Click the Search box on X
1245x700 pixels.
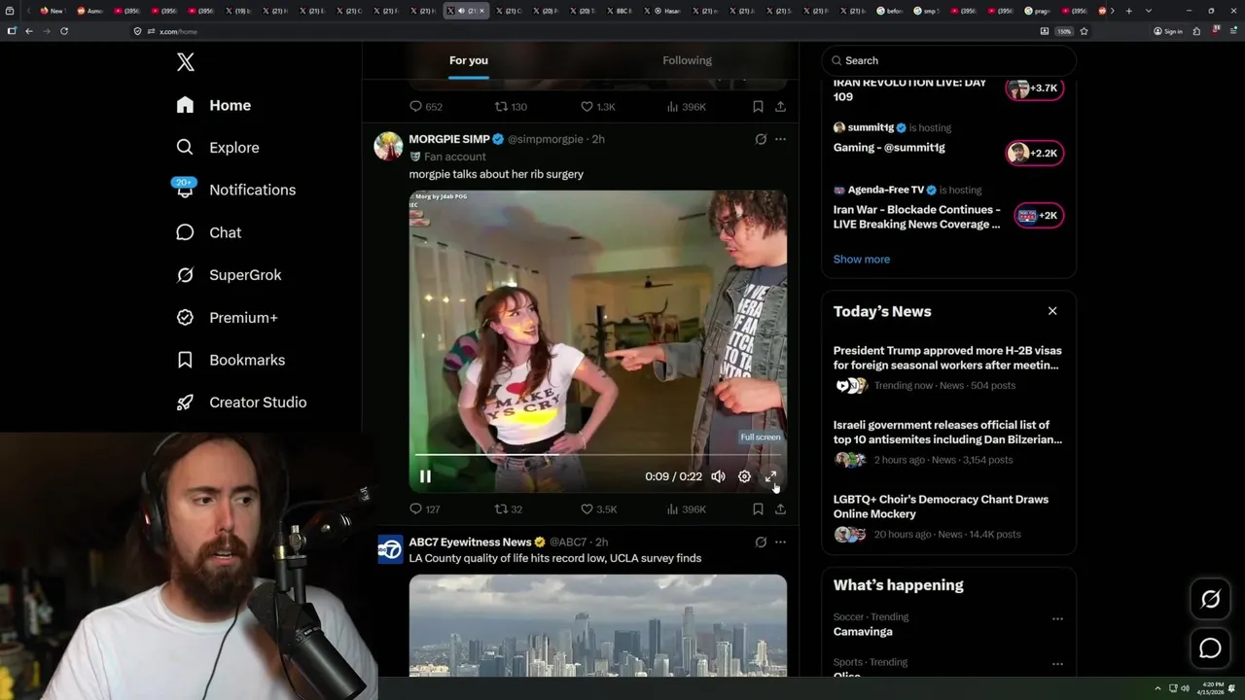click(948, 60)
